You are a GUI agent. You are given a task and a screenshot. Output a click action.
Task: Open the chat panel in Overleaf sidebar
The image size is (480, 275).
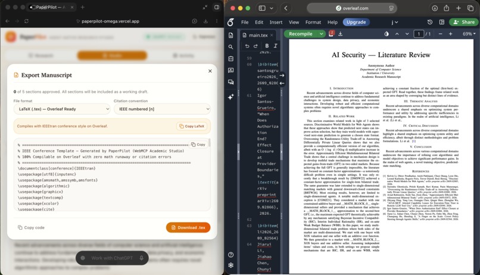pos(231,82)
